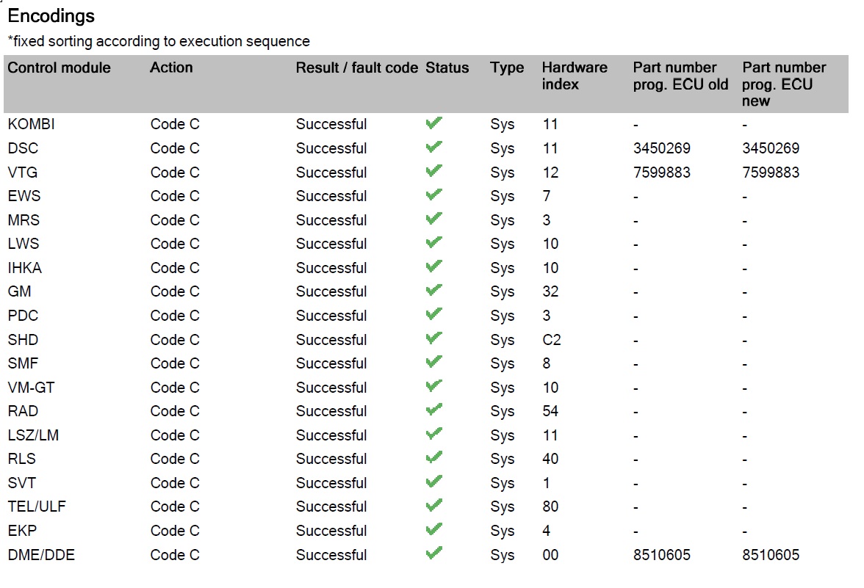This screenshot has width=864, height=588.
Task: Click new part number 8510605 for DME/DDE
Action: (771, 555)
